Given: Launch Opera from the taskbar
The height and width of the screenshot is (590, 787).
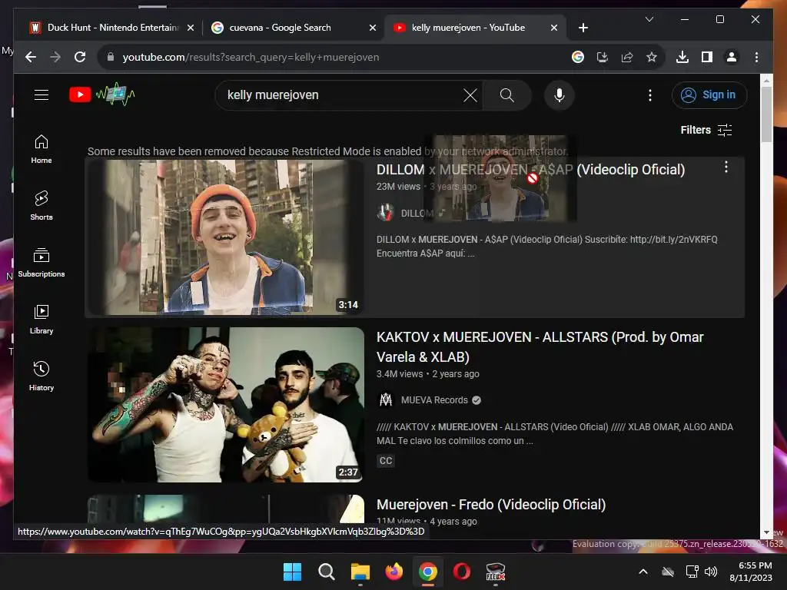Looking at the screenshot, I should pyautogui.click(x=462, y=572).
